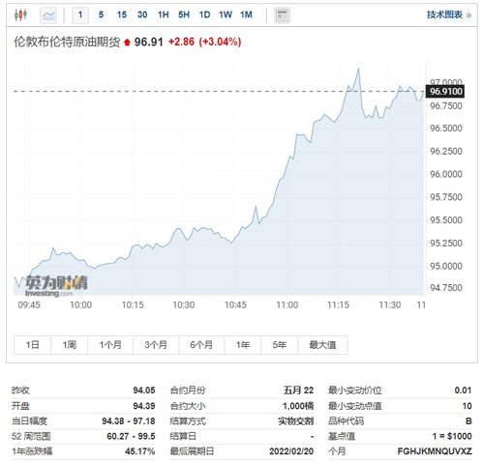Image resolution: width=483 pixels, height=463 pixels.
Task: Click the 基点值 value 1 = $1000
Action: pos(452,436)
